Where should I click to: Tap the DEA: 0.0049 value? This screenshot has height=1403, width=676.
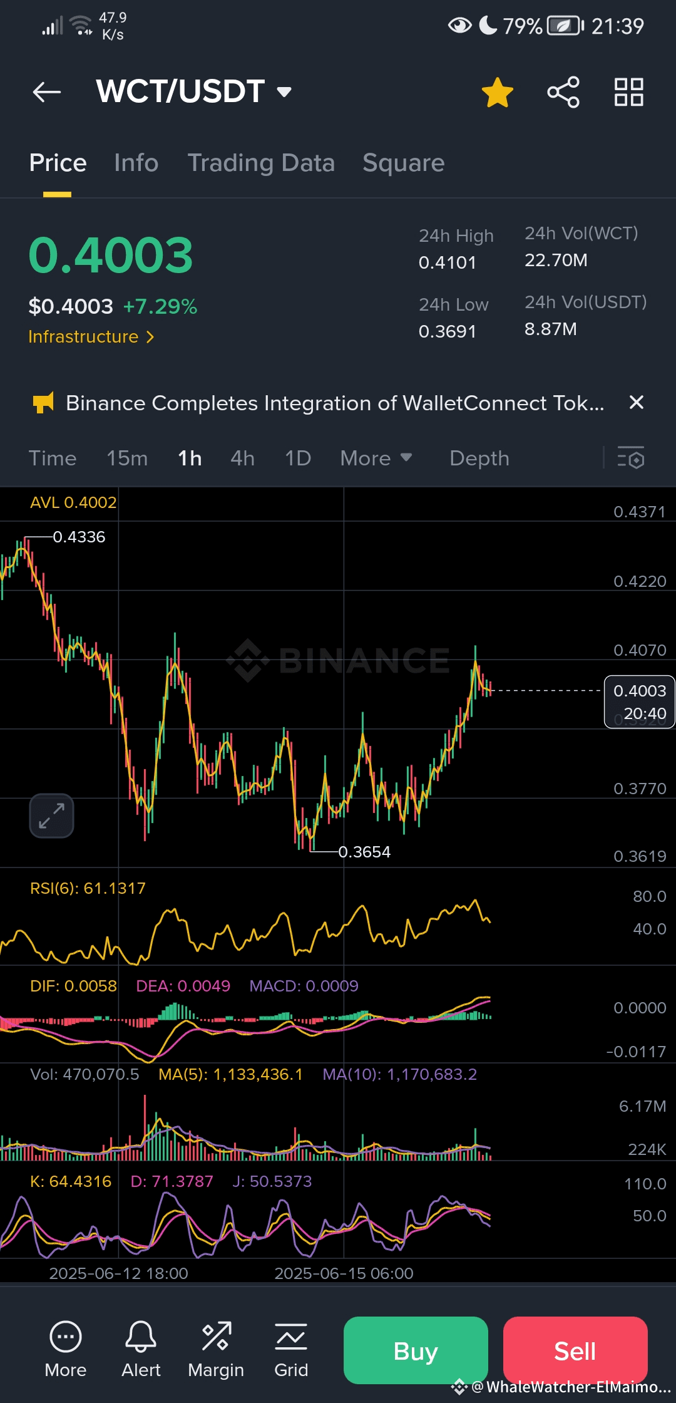pos(183,986)
